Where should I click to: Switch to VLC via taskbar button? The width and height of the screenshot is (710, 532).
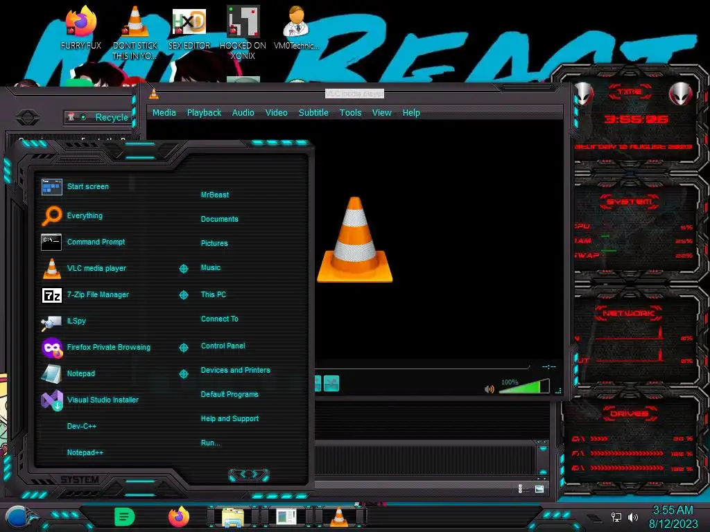(x=339, y=517)
